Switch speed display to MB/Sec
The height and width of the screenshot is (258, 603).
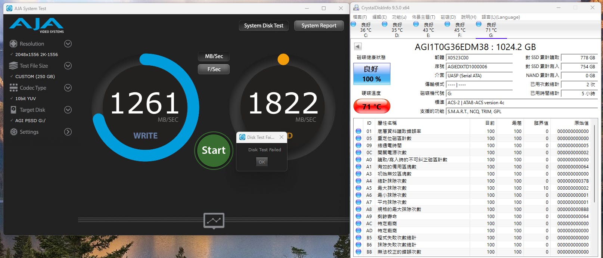coord(214,56)
